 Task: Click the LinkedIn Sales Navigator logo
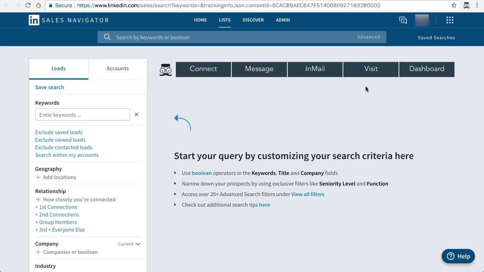pyautogui.click(x=68, y=20)
